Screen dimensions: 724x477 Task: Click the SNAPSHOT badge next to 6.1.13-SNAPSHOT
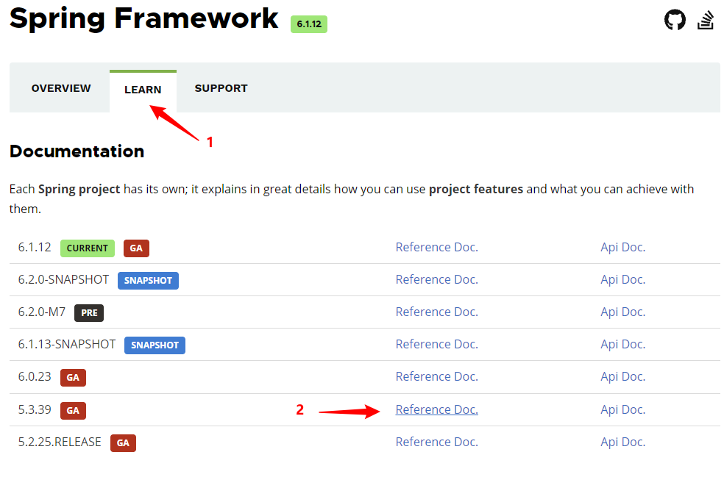pyautogui.click(x=155, y=345)
